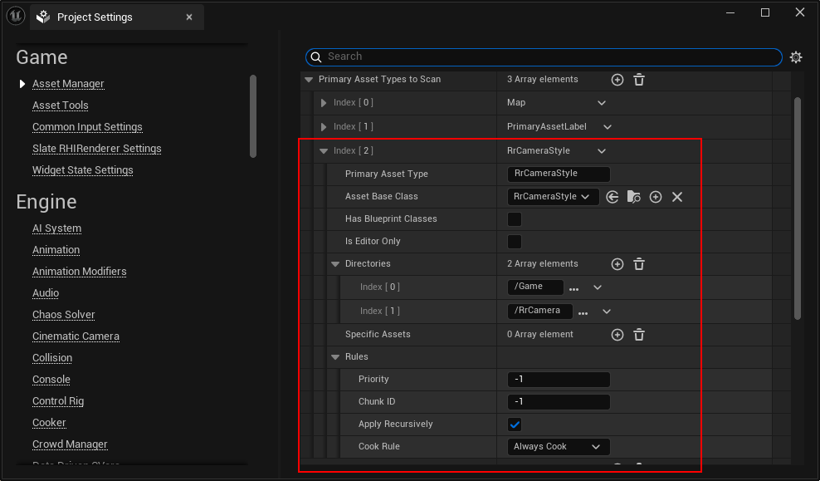Open Widget State Settings
820x481 pixels.
click(x=83, y=170)
